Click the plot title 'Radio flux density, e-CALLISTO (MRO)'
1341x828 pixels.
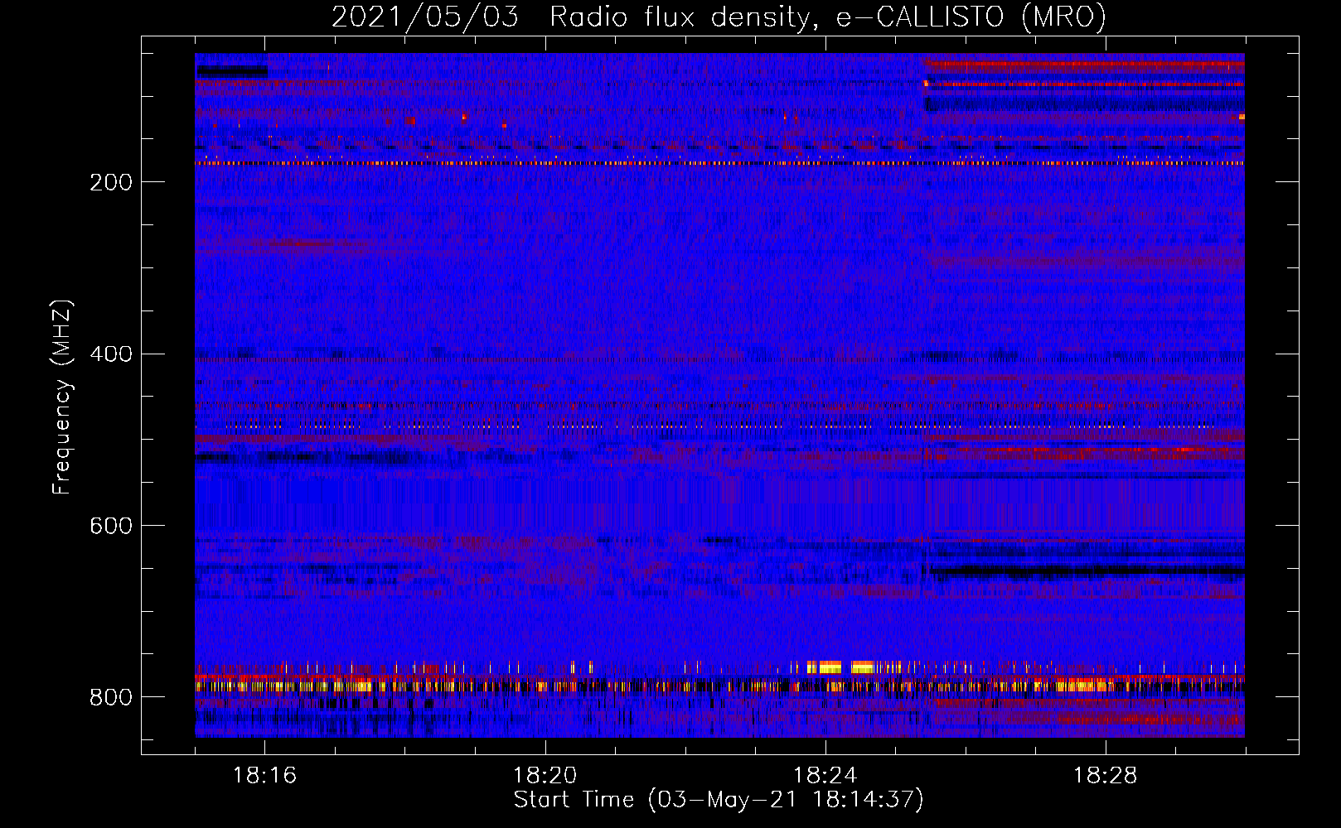827,17
